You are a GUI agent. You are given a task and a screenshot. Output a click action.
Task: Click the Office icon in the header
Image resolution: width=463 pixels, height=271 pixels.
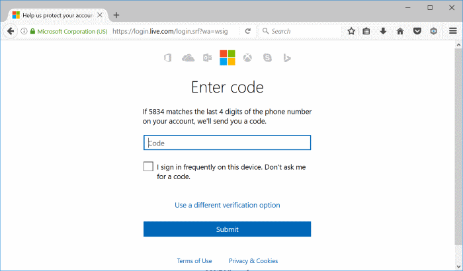pyautogui.click(x=168, y=58)
